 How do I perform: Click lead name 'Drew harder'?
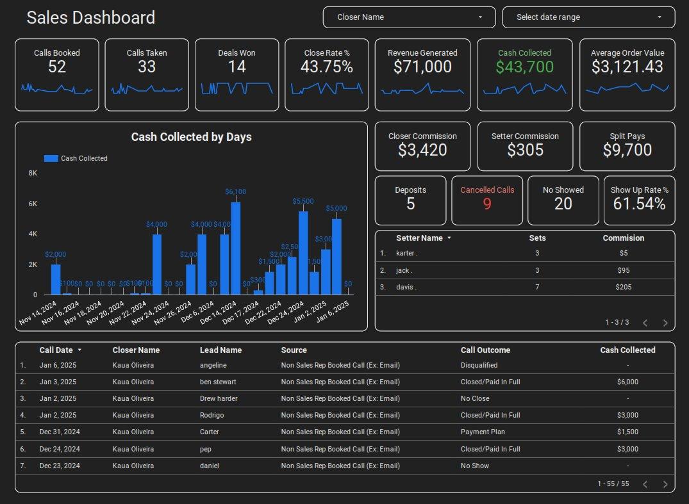[219, 398]
